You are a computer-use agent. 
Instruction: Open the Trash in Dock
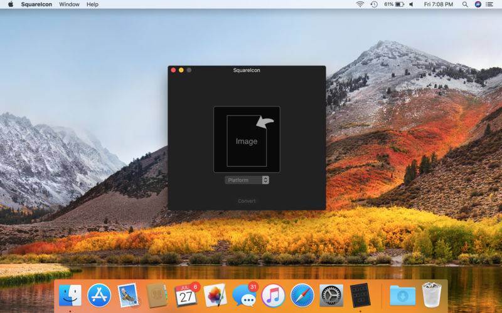[x=432, y=295]
